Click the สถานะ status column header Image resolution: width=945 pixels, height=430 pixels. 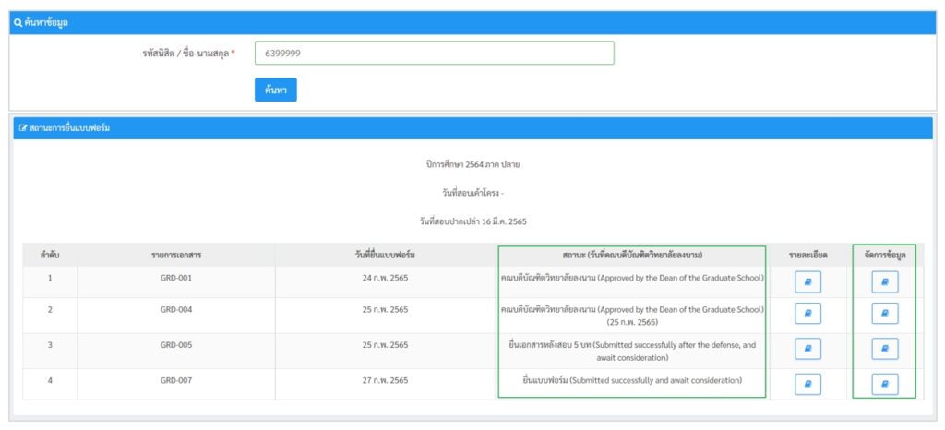(631, 255)
